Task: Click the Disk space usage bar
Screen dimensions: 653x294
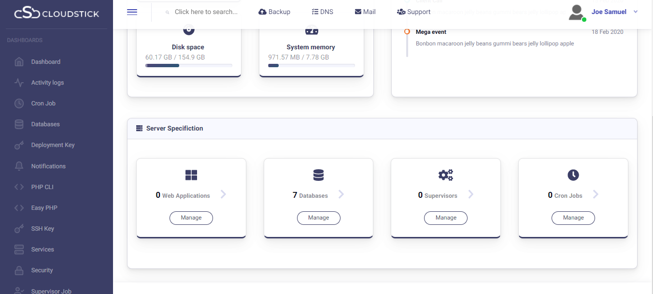Action: click(188, 65)
